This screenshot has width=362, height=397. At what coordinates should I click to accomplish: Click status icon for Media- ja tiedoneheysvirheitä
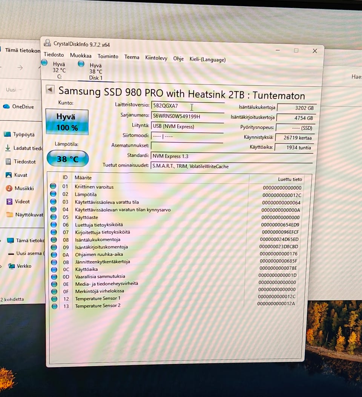tap(54, 284)
